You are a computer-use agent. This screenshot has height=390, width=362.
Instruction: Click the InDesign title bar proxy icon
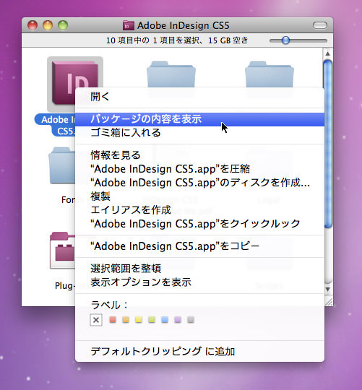click(x=129, y=25)
